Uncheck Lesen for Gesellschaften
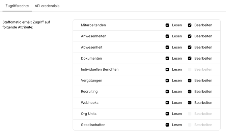Viewport: 226px width, 135px height. [167, 125]
